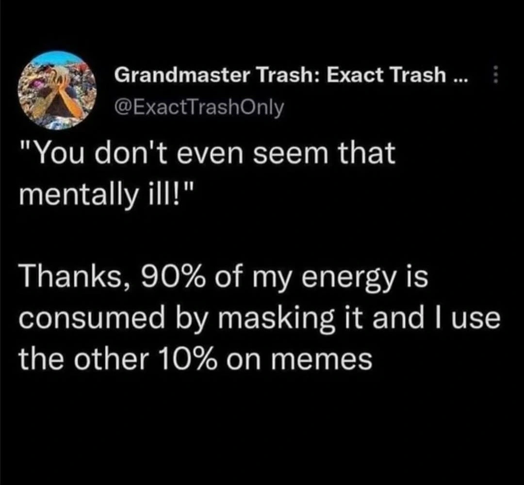
Task: Open the @ExactTrashOnly handle link
Action: pos(198,107)
